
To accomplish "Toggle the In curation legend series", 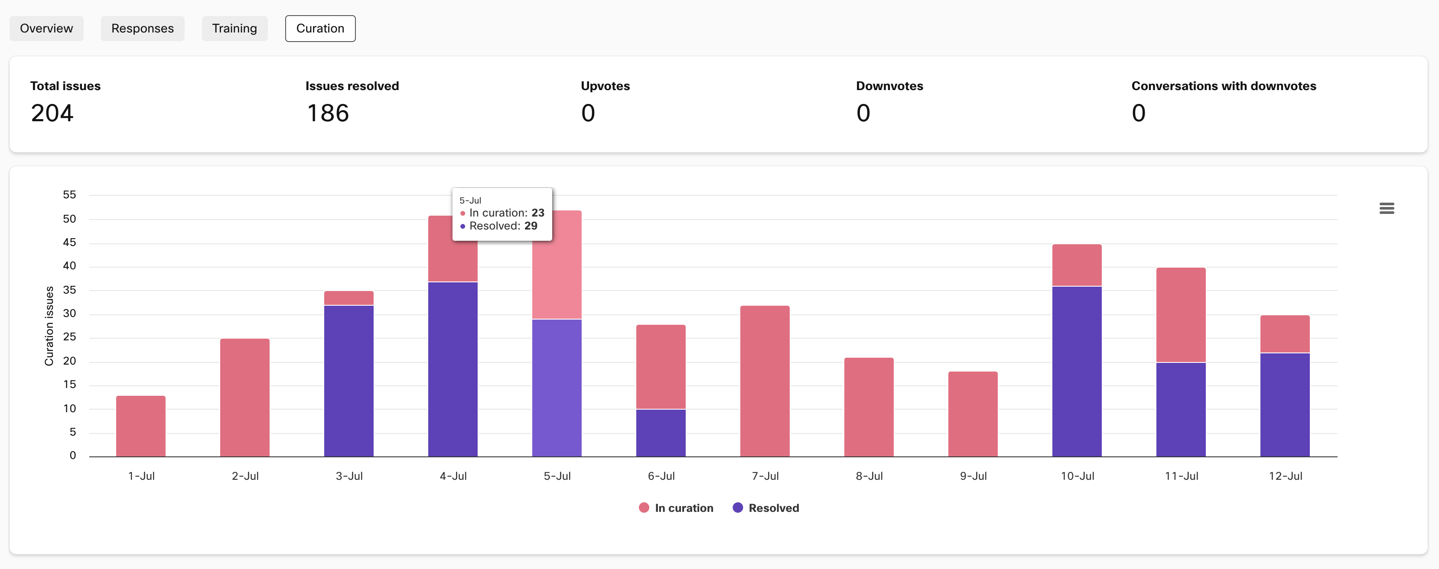I will tap(677, 508).
